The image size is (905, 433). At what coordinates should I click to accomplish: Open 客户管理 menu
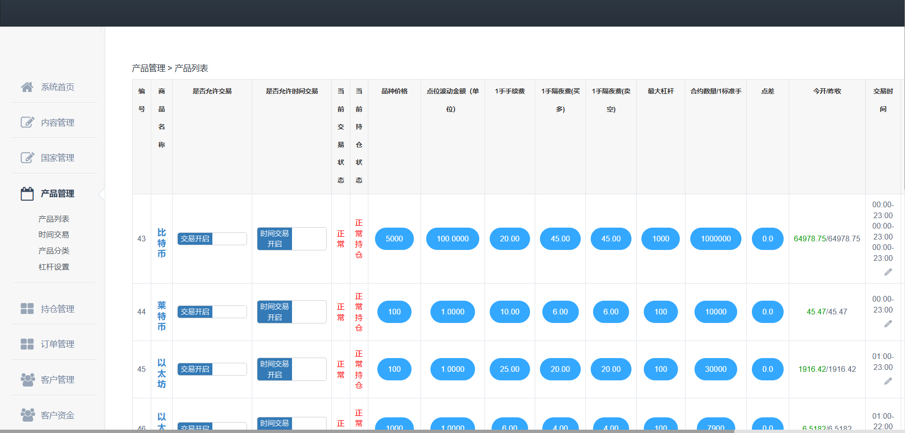[57, 379]
